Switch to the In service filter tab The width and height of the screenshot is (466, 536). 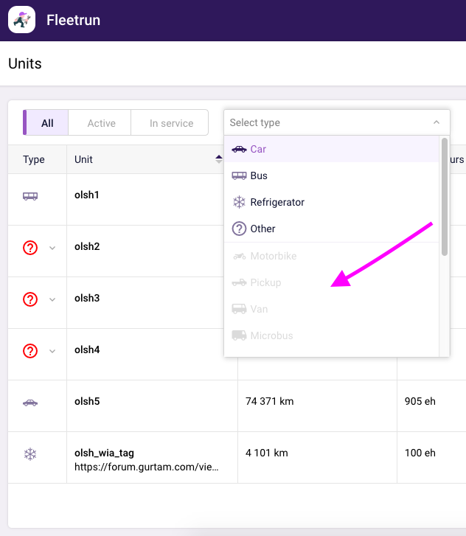point(171,123)
